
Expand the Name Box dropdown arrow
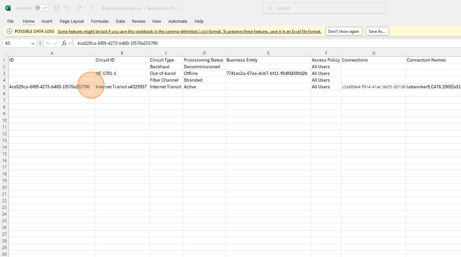coord(33,43)
